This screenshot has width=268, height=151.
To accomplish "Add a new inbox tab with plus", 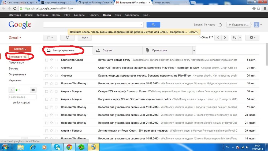I will pyautogui.click(x=194, y=51).
